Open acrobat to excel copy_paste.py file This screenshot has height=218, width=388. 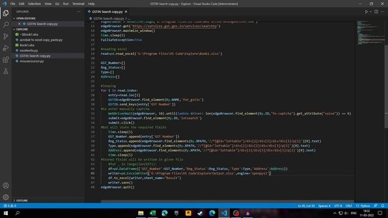(x=41, y=40)
